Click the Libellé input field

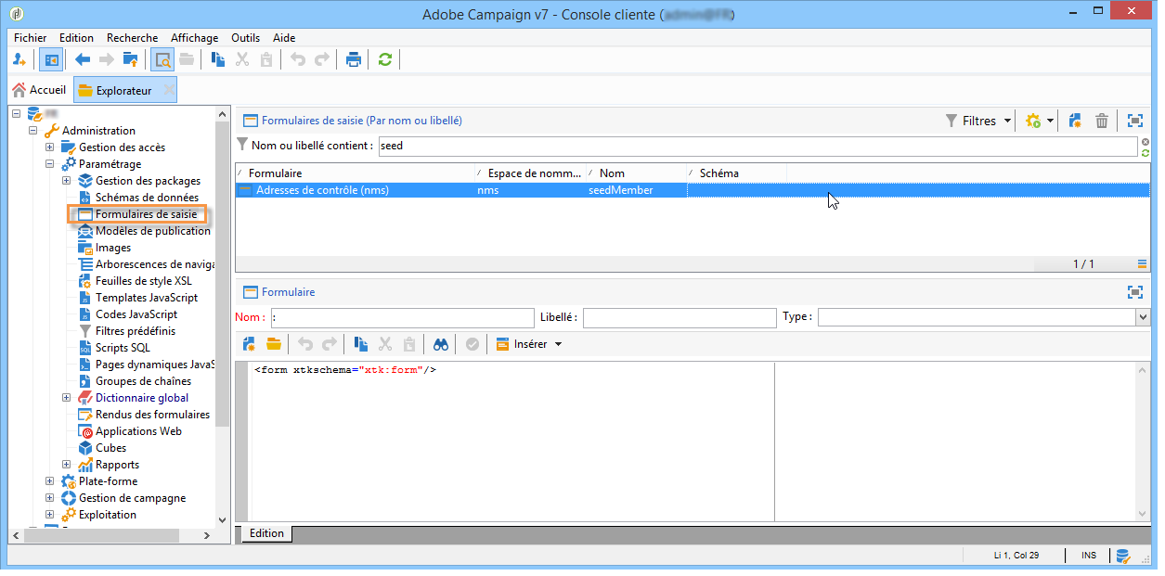(680, 317)
